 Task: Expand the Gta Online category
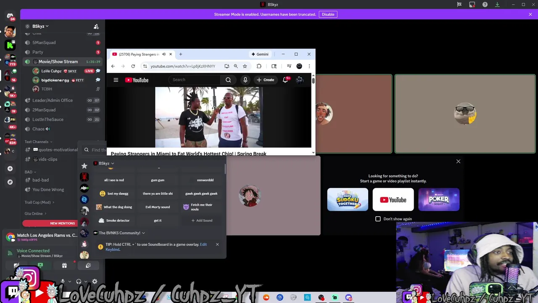click(x=35, y=214)
